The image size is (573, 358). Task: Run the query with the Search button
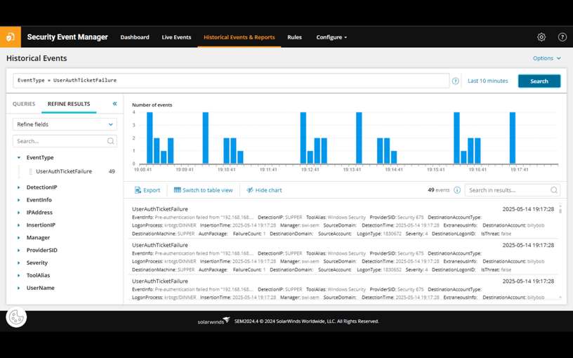(x=539, y=81)
